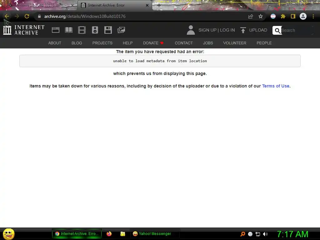Open the Chrome profile avatar
320x240 pixels.
(303, 16)
